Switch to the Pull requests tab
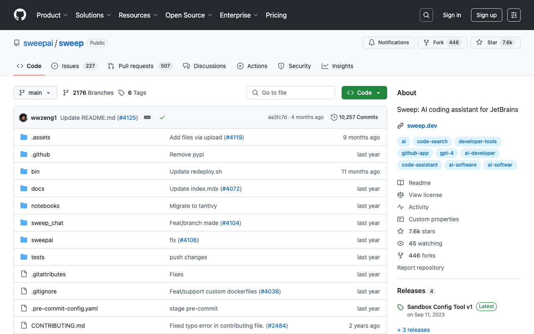Screen dimensions: 534x334 pyautogui.click(x=140, y=66)
